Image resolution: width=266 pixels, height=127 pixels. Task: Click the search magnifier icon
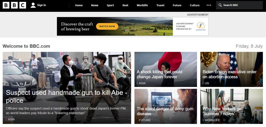tap(220, 5)
